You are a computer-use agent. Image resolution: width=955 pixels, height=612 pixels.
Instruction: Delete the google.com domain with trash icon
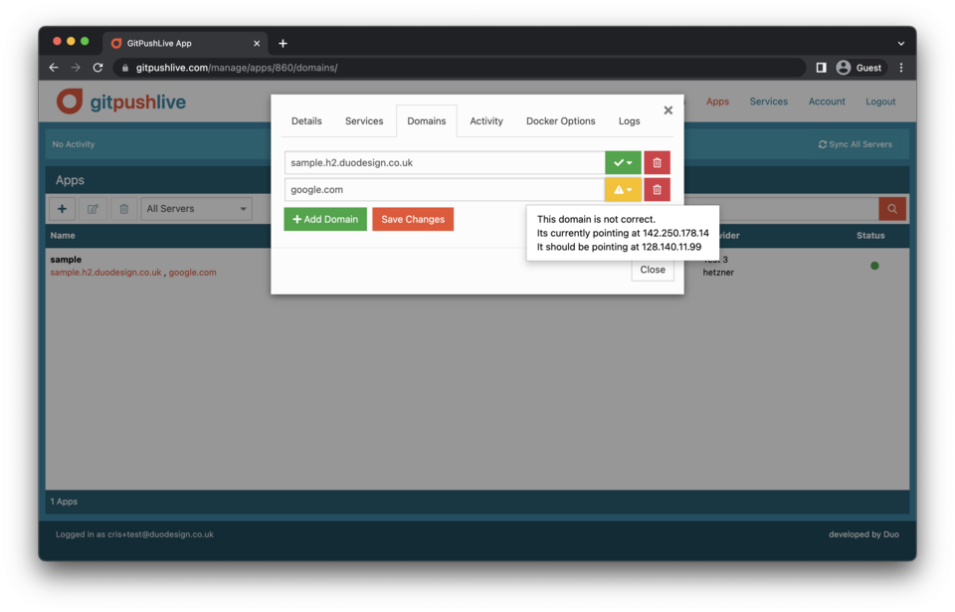click(x=657, y=190)
